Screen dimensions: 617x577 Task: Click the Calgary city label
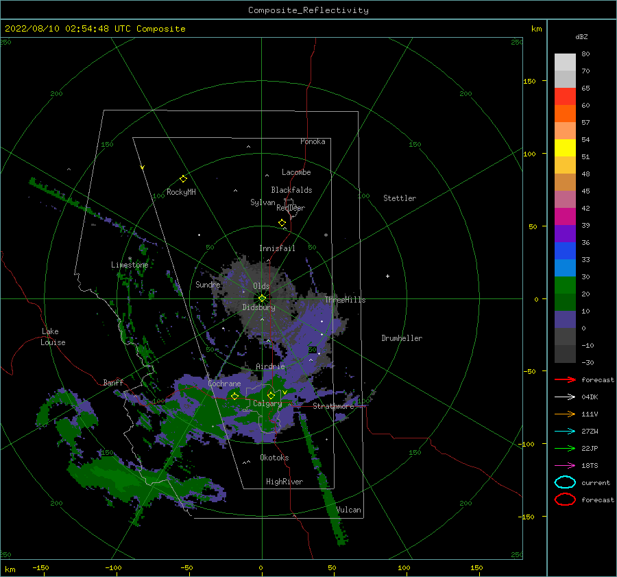267,403
